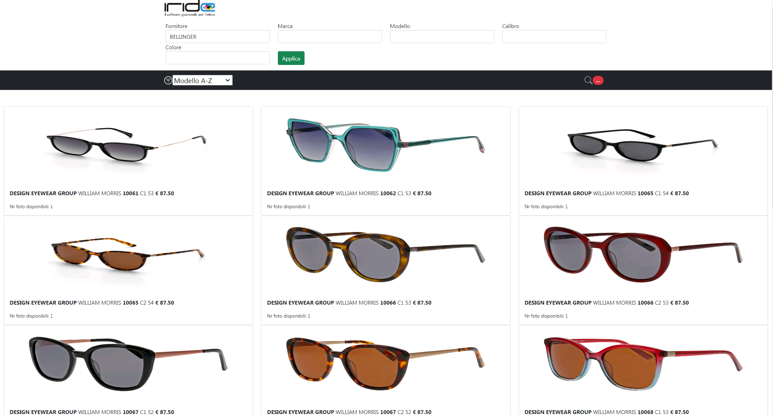Click the Modello input field

(442, 37)
